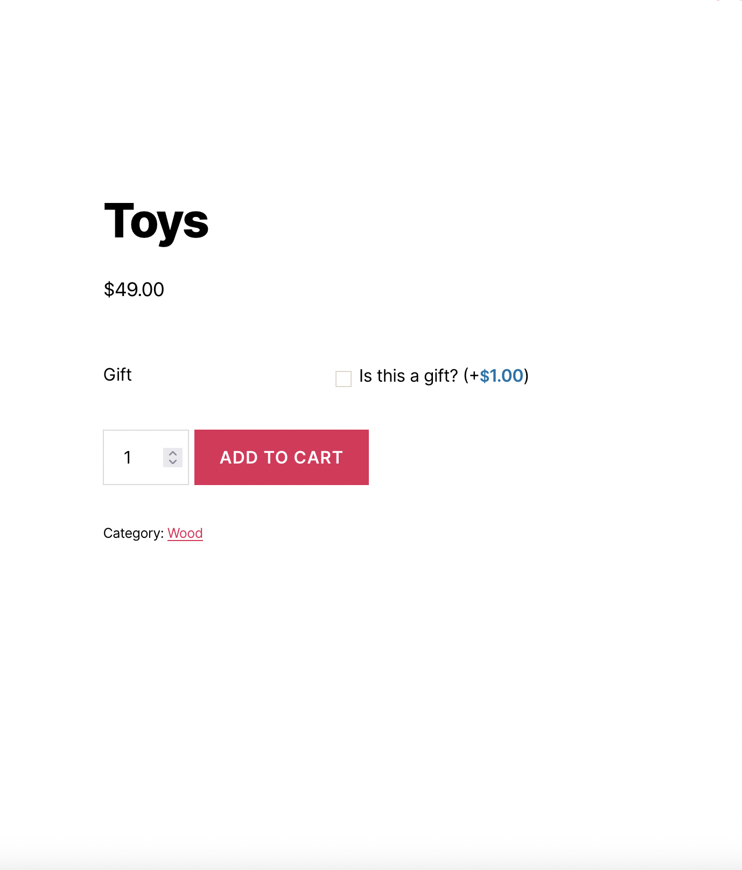
Task: Raise the item quantity by one
Action: click(173, 453)
